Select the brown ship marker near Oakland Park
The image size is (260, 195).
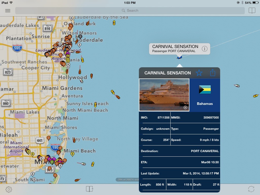[x=88, y=23]
